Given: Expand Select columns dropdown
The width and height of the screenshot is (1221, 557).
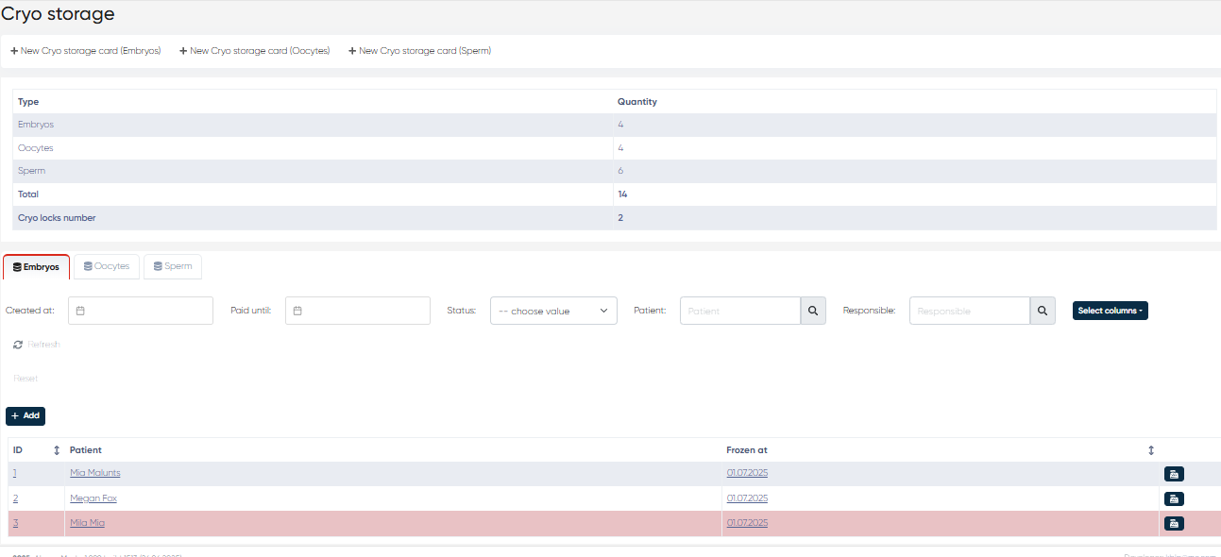Looking at the screenshot, I should [1110, 311].
